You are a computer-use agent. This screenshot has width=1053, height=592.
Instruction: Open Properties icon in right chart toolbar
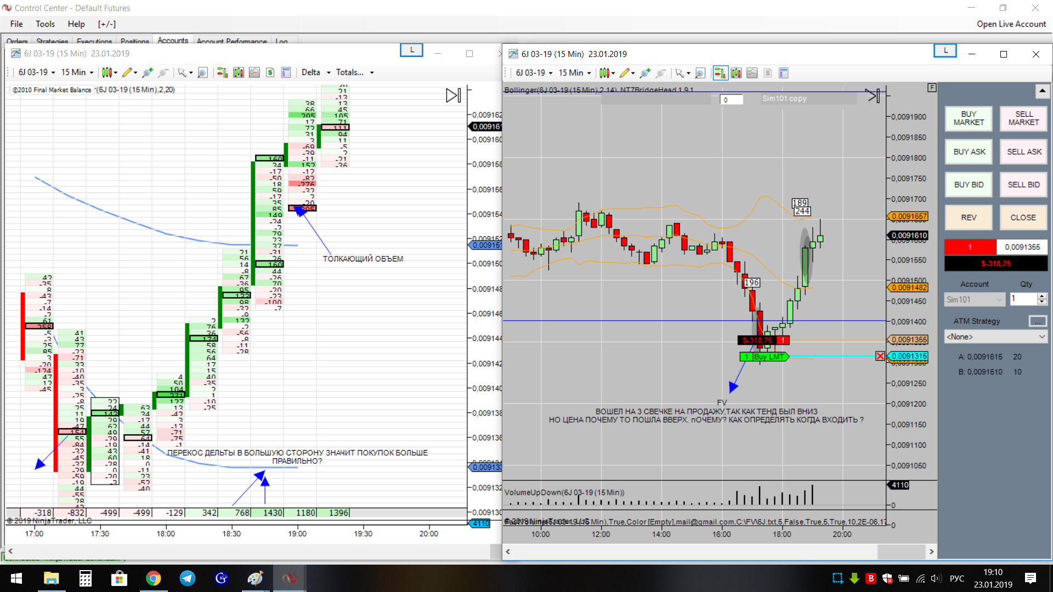[783, 73]
